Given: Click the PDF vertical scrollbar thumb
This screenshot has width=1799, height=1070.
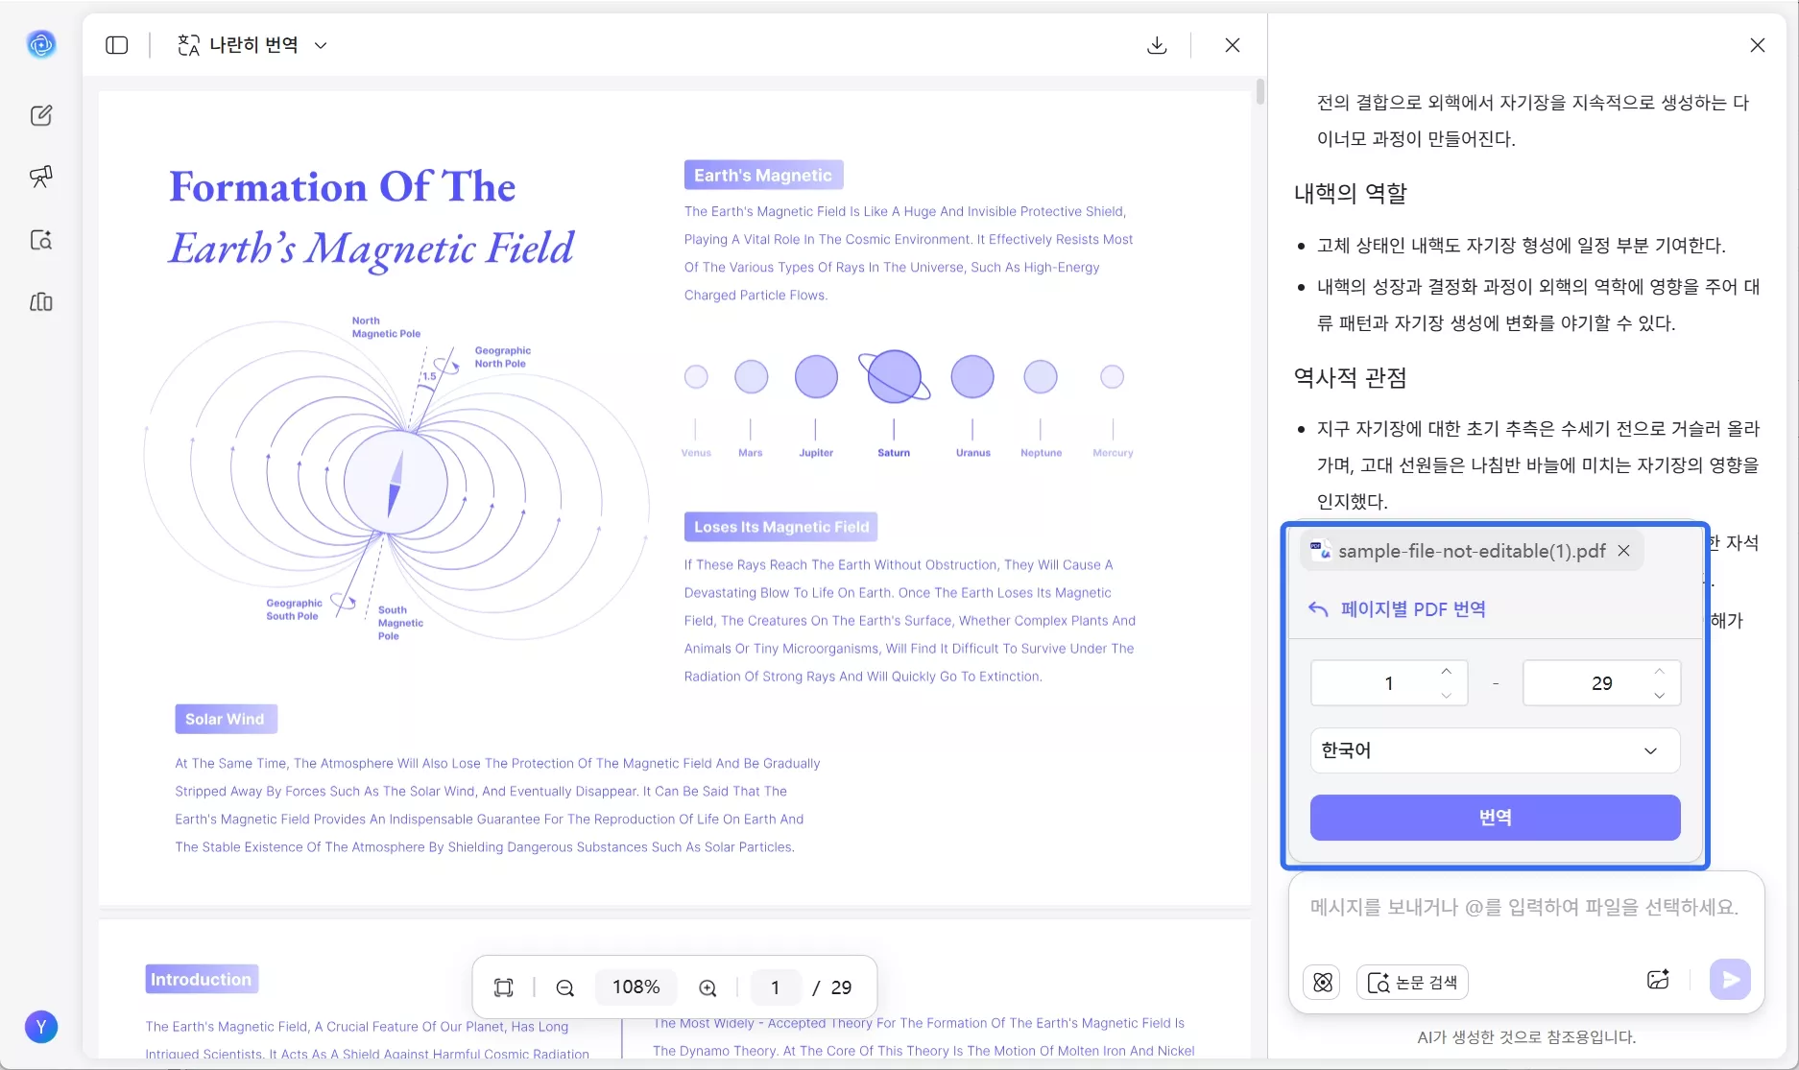Looking at the screenshot, I should click(1259, 92).
